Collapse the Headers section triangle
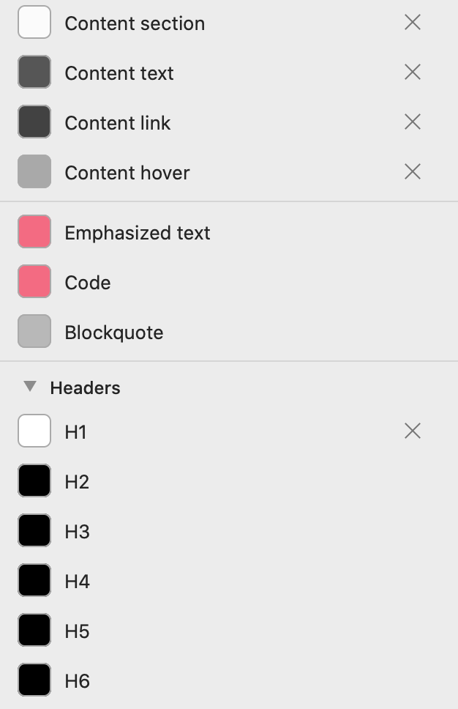The image size is (458, 709). (x=30, y=387)
